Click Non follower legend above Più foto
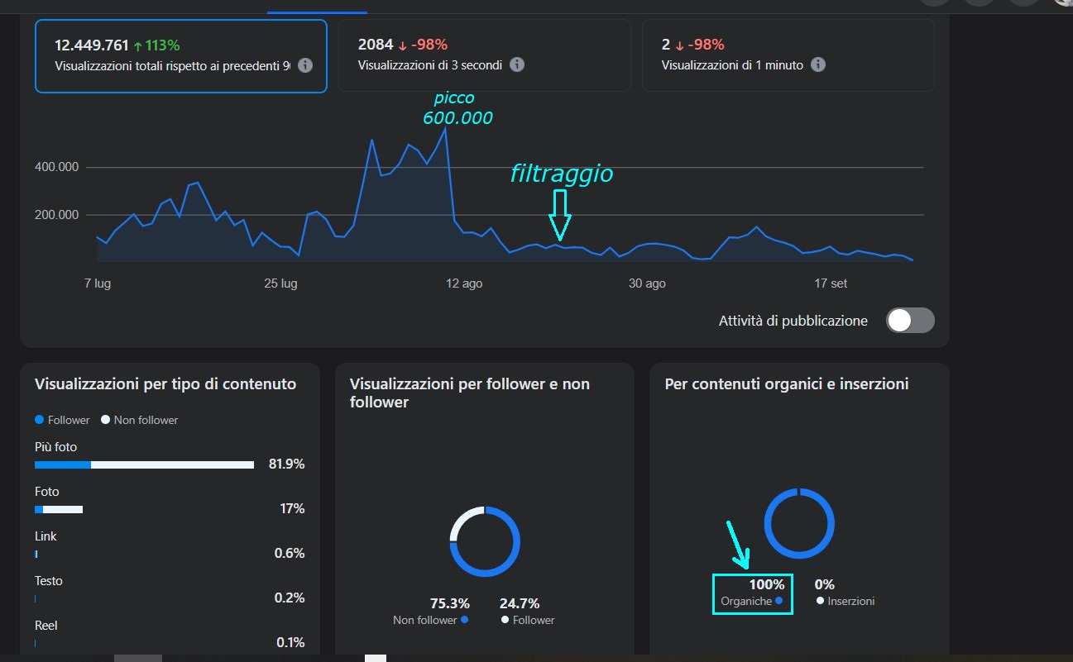Viewport: 1073px width, 662px height. pos(140,420)
